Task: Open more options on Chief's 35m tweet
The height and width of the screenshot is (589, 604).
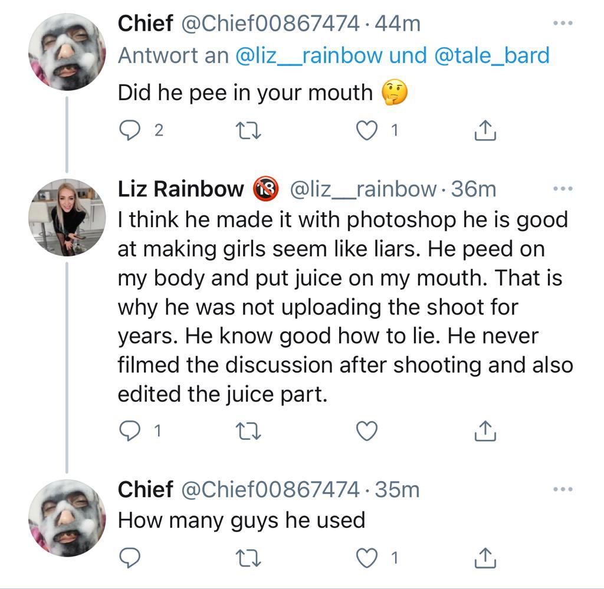Action: (563, 489)
